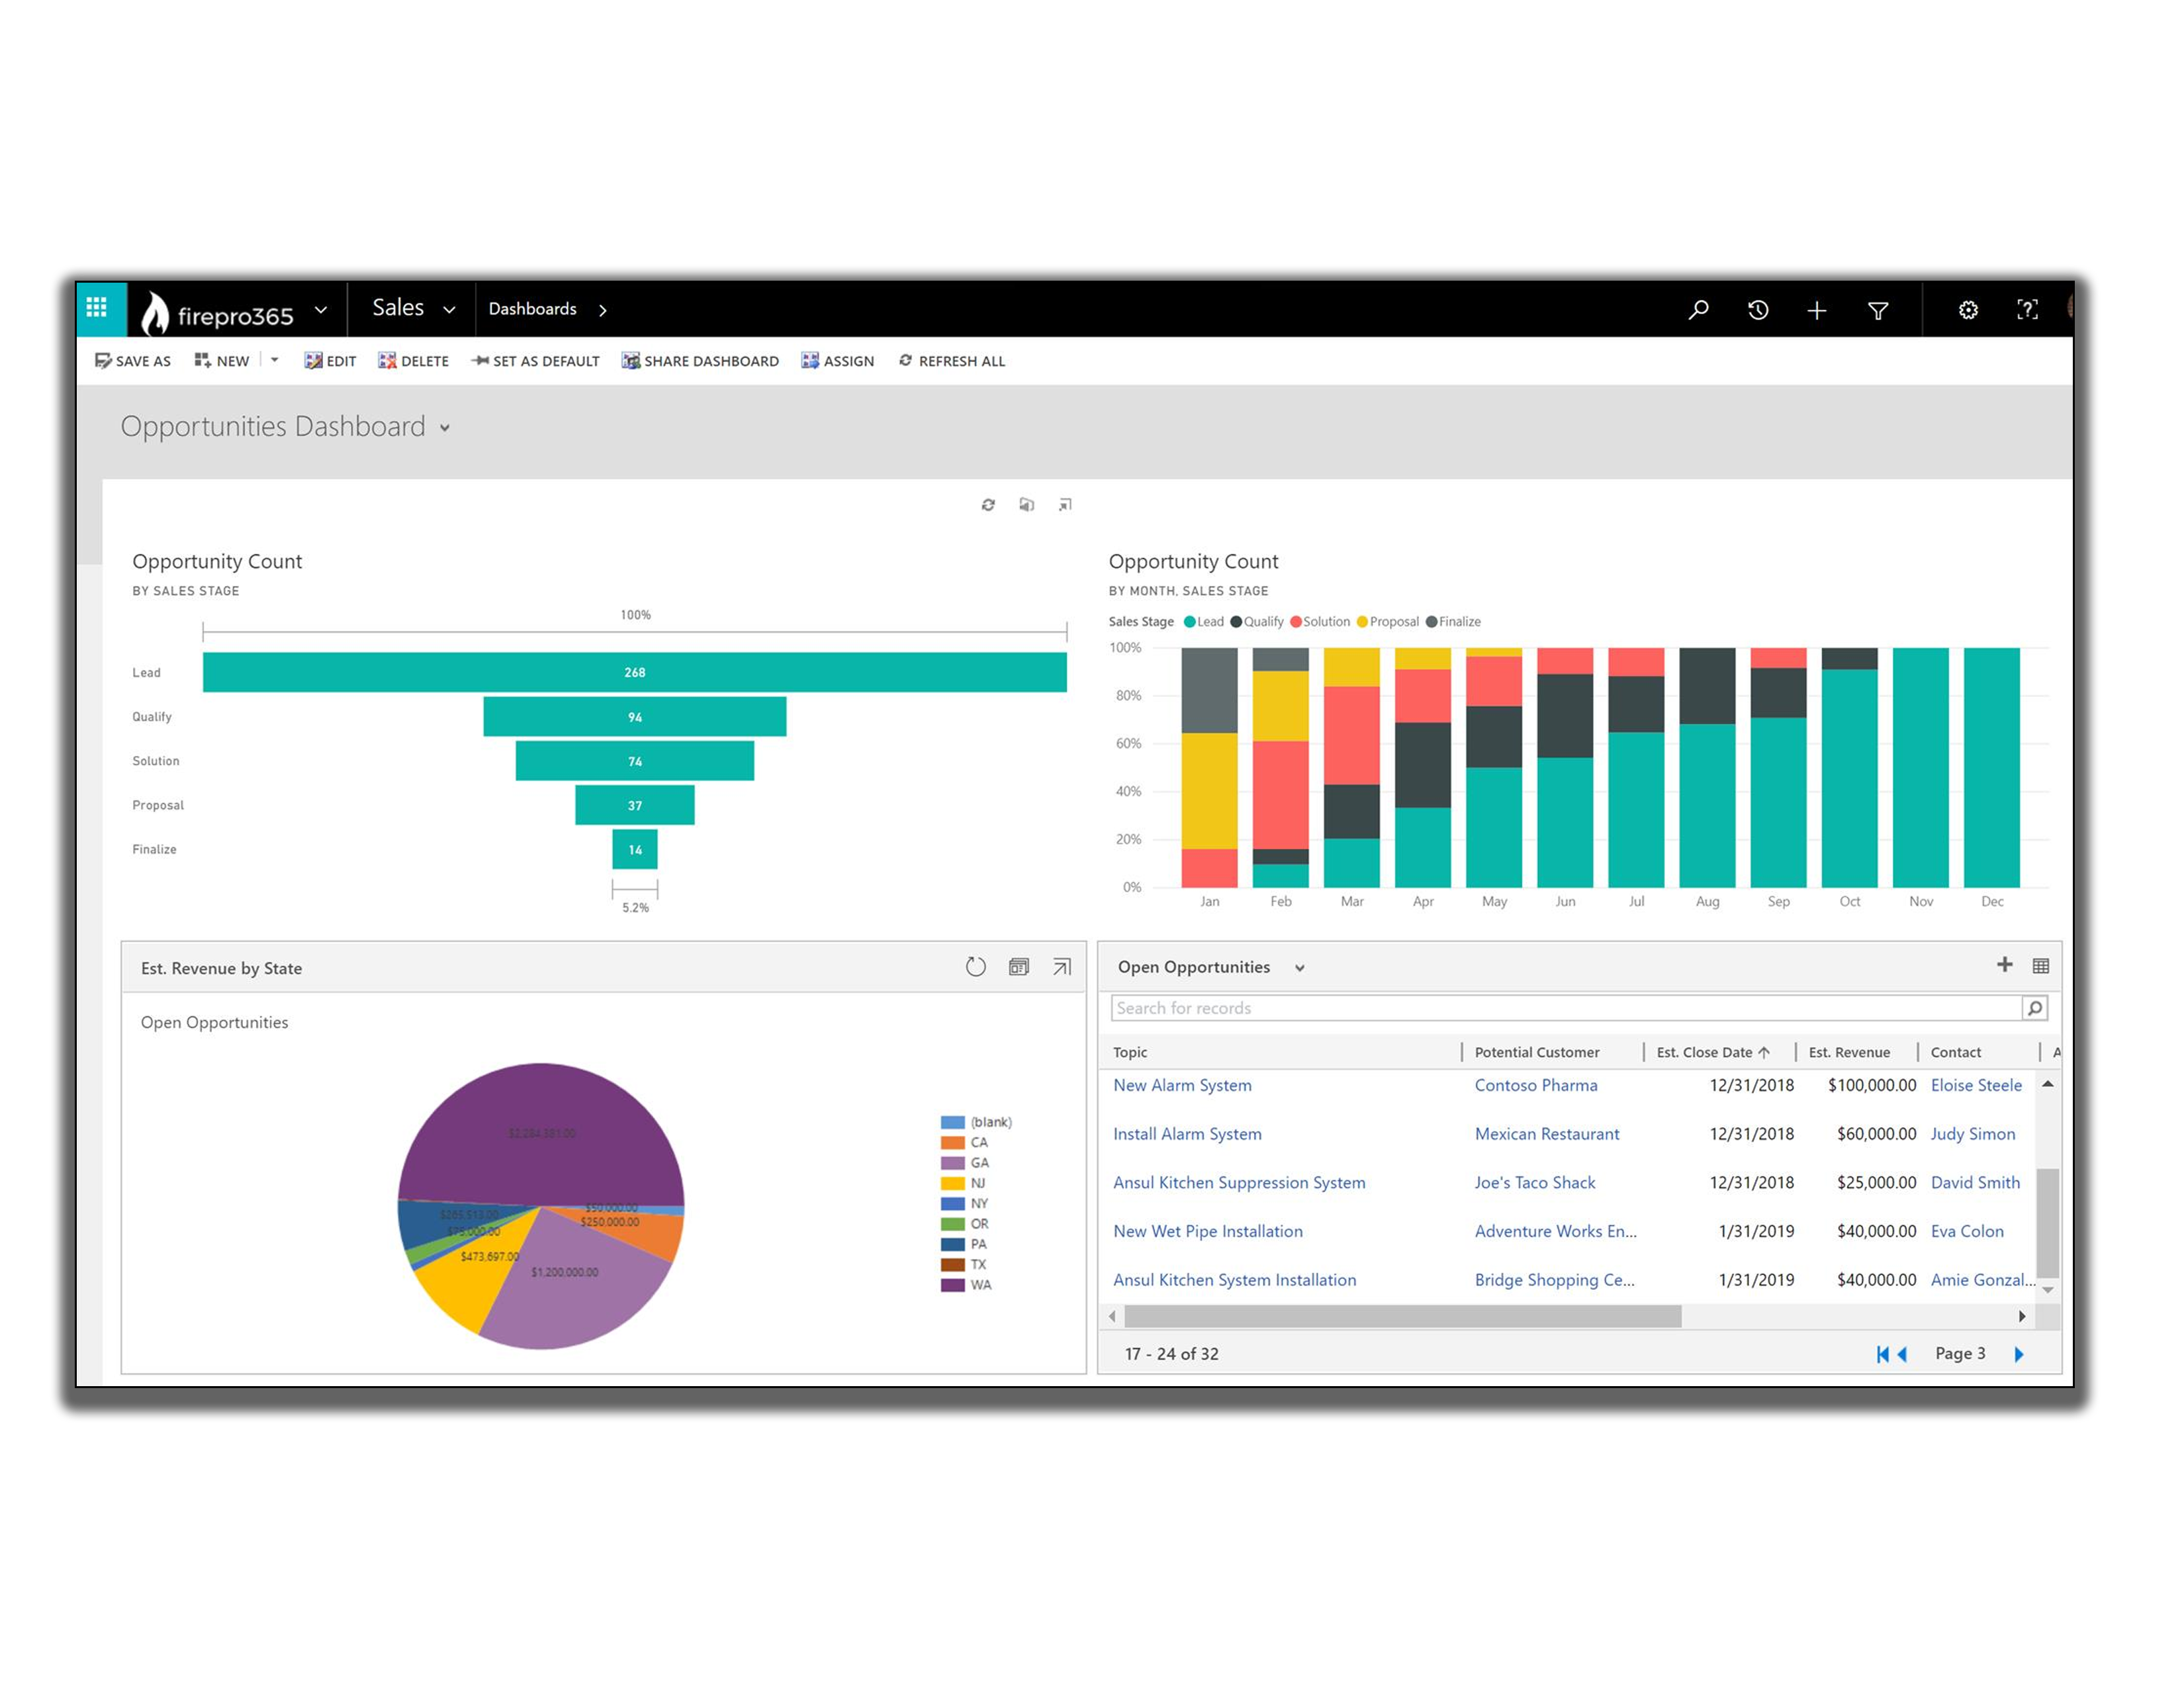
Task: Go to first page of records
Action: pos(1882,1354)
